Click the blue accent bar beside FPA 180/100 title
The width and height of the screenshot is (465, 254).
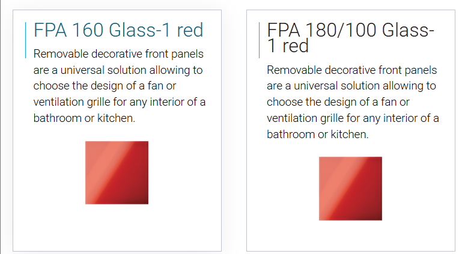coord(259,40)
